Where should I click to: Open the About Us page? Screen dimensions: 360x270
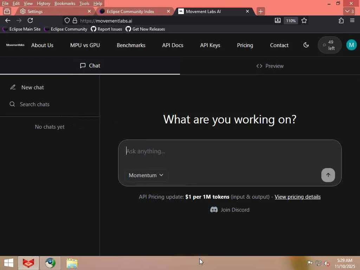[42, 45]
